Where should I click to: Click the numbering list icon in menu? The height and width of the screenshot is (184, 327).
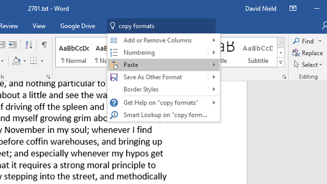point(114,53)
